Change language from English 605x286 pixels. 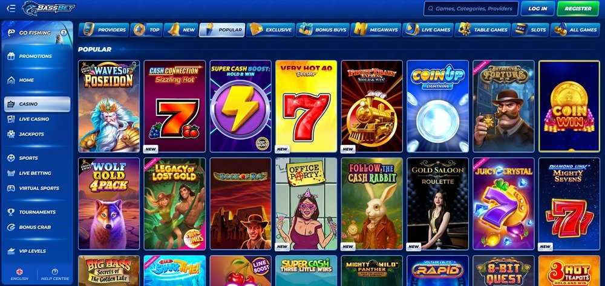19,275
